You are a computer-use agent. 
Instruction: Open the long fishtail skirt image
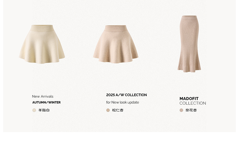click(189, 44)
